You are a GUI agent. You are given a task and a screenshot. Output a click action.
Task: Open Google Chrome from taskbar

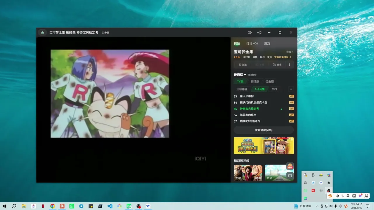pos(53,206)
